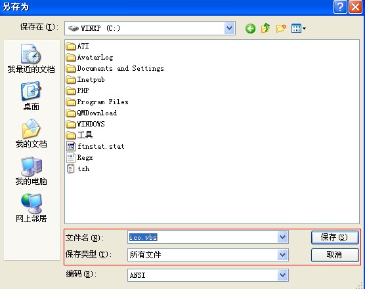
Task: Open the view menu icon
Action: [299, 29]
